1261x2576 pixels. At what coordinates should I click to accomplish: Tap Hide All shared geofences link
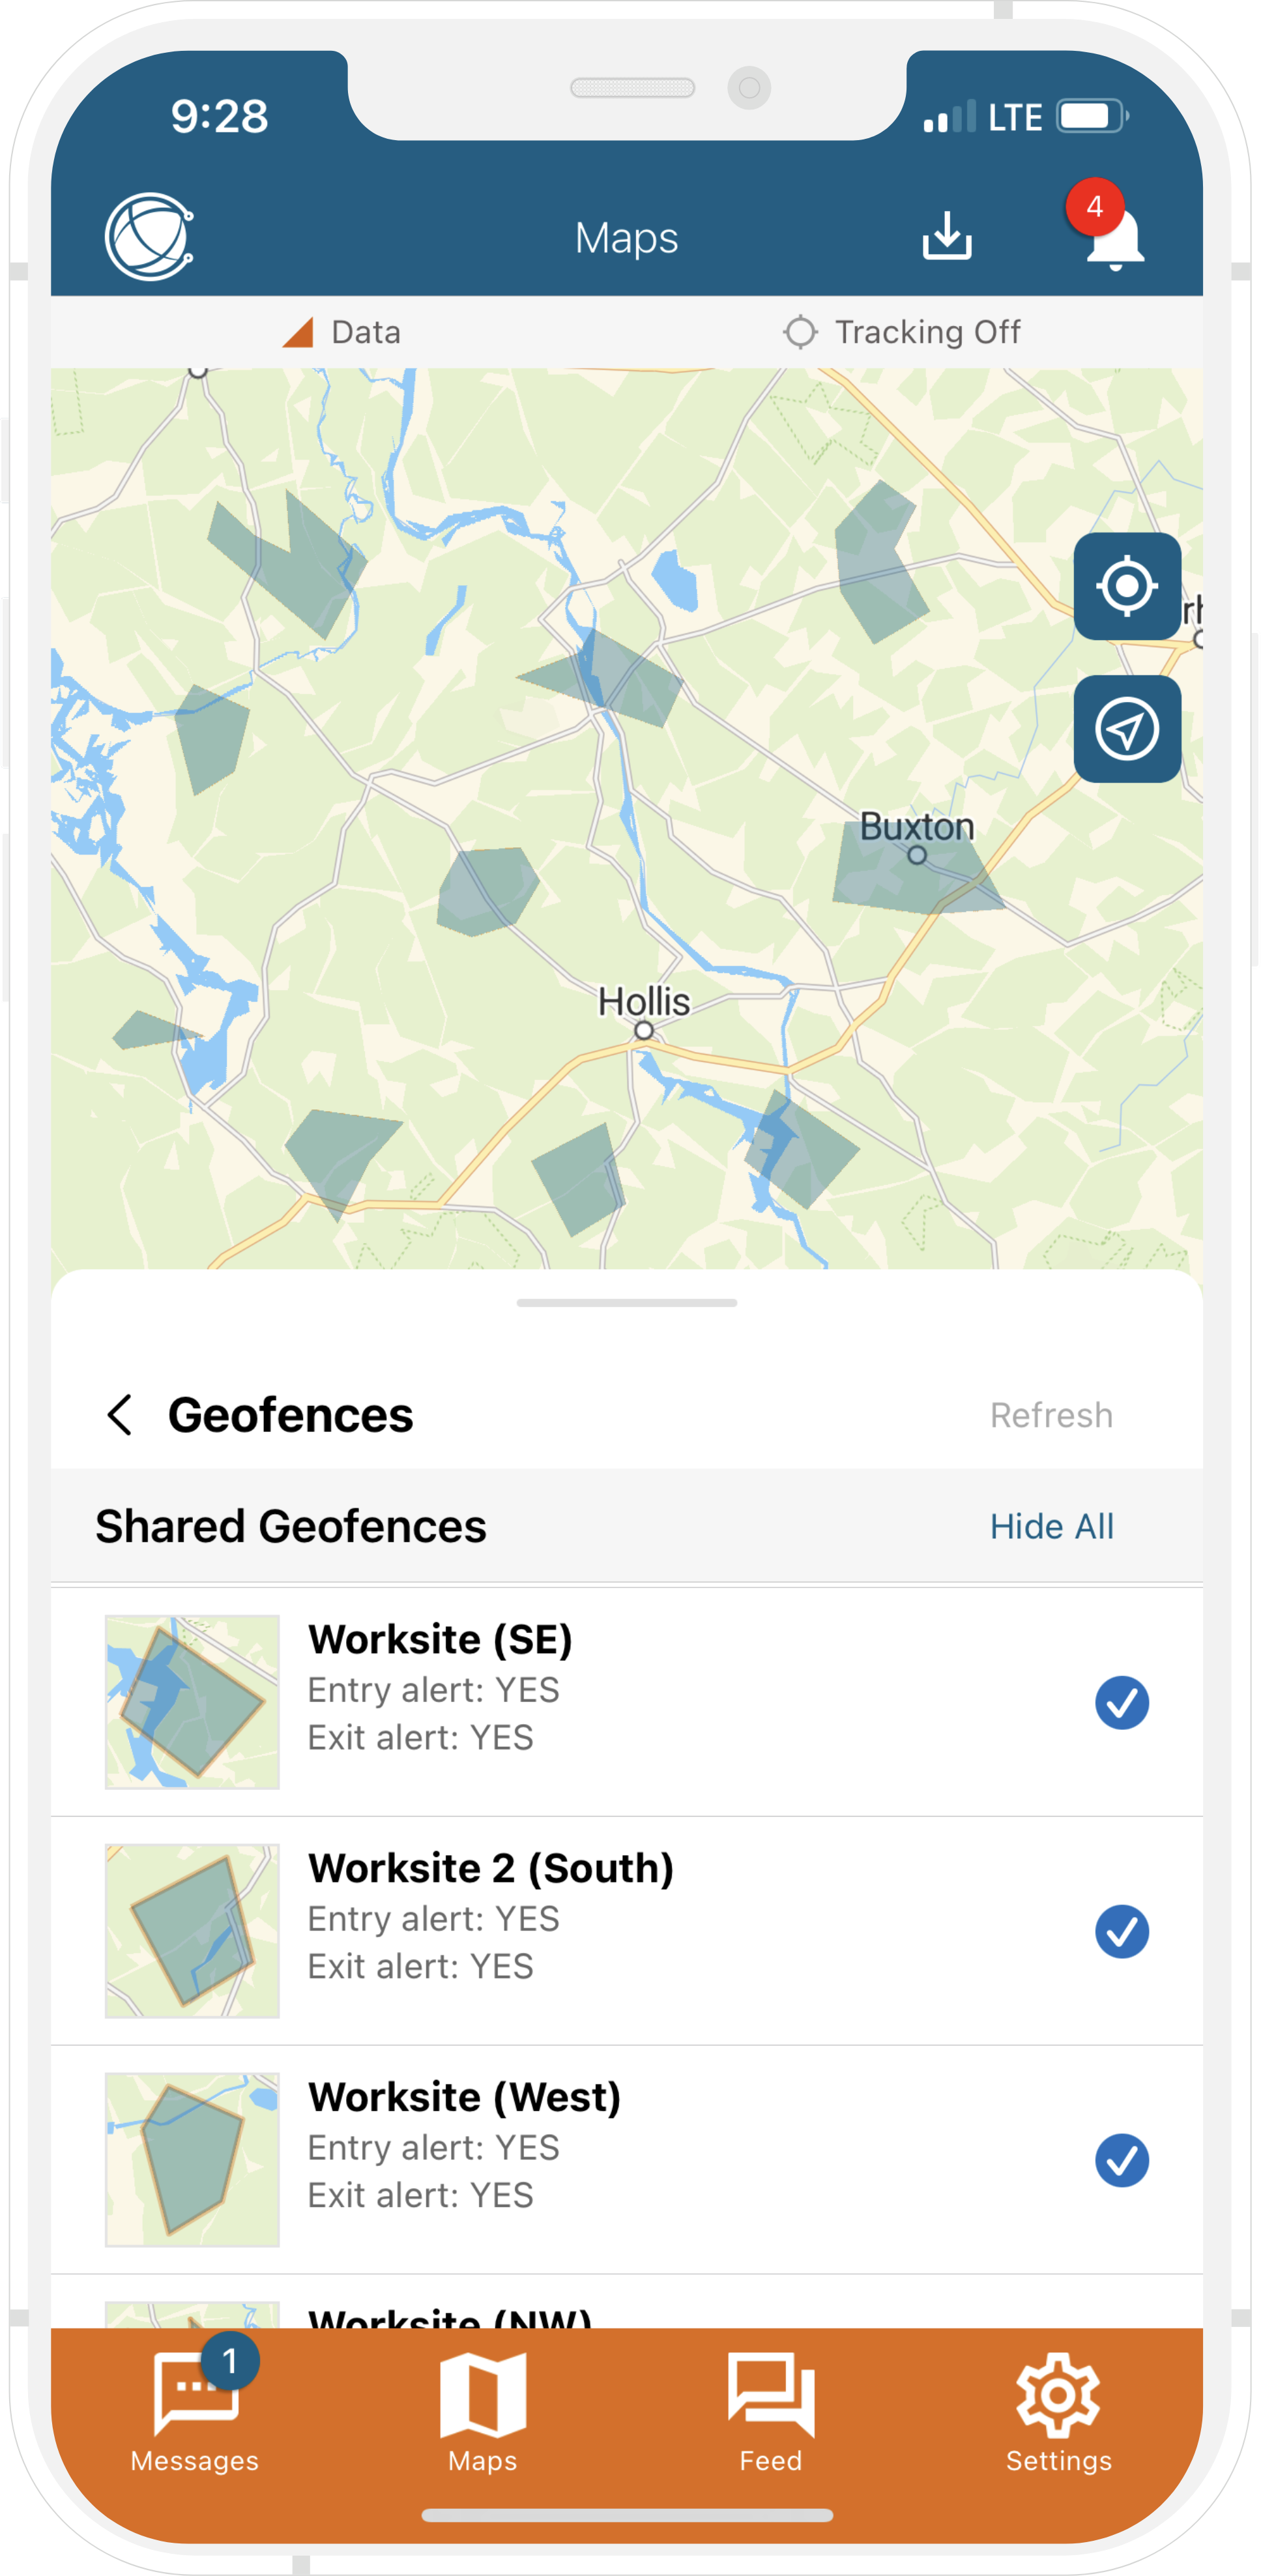(1051, 1527)
